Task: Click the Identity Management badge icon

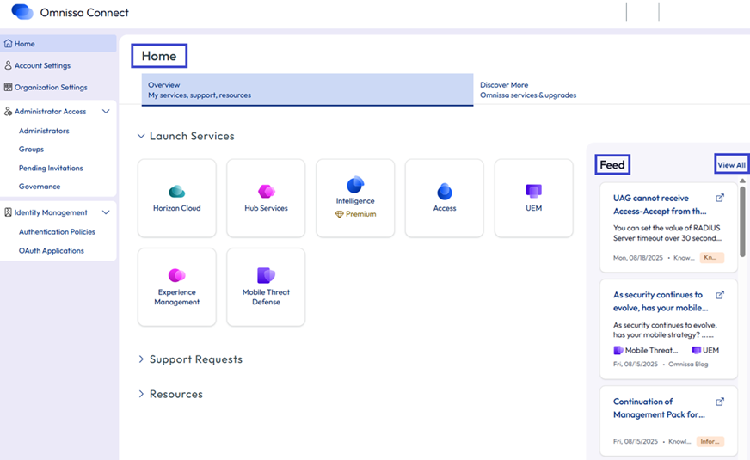Action: (x=8, y=212)
